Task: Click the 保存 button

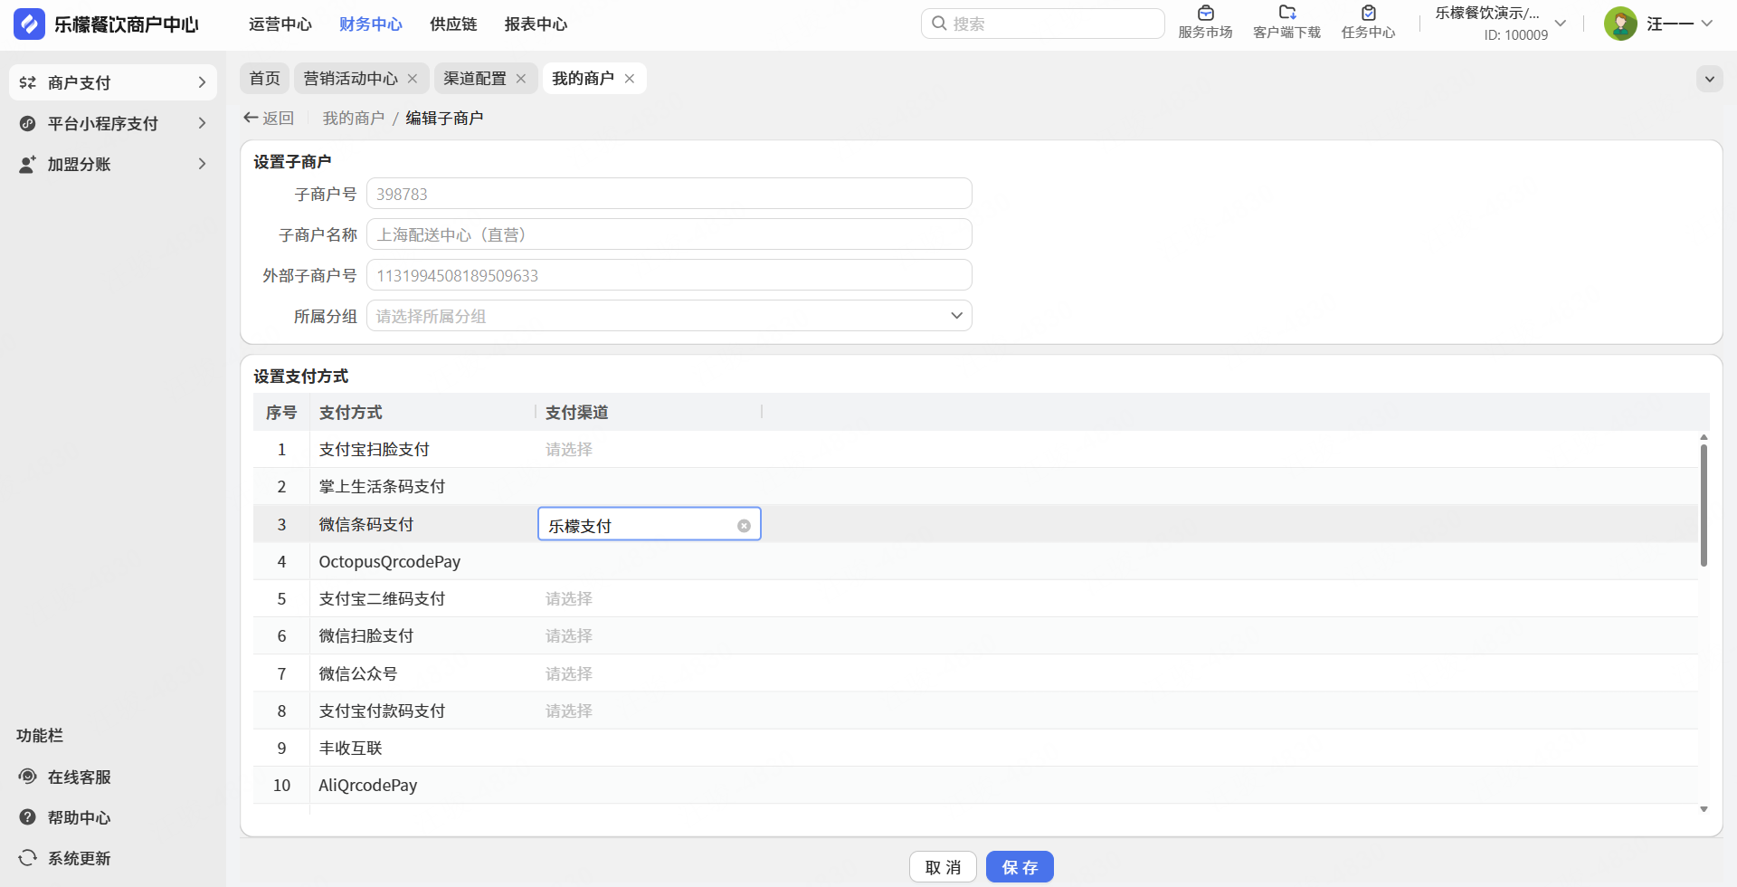Action: [1020, 867]
